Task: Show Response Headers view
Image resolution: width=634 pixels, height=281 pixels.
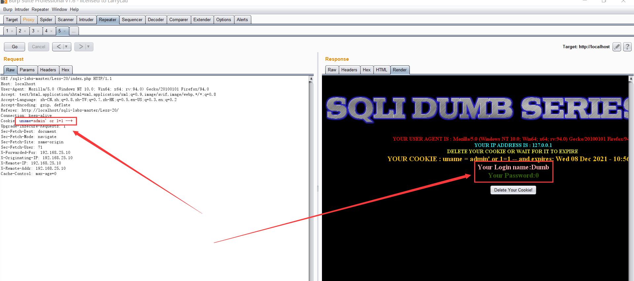Action: coord(349,70)
